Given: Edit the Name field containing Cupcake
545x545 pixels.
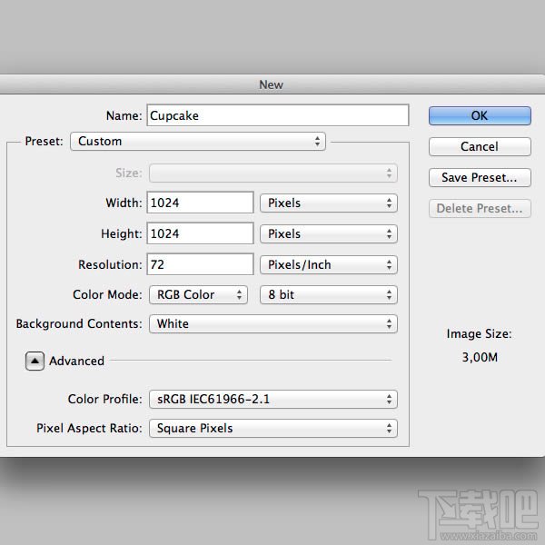Looking at the screenshot, I should [x=278, y=115].
